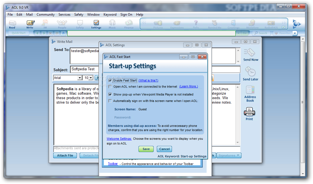Open the Expressions toolbar icon
The width and height of the screenshot is (313, 184).
pyautogui.click(x=177, y=25)
